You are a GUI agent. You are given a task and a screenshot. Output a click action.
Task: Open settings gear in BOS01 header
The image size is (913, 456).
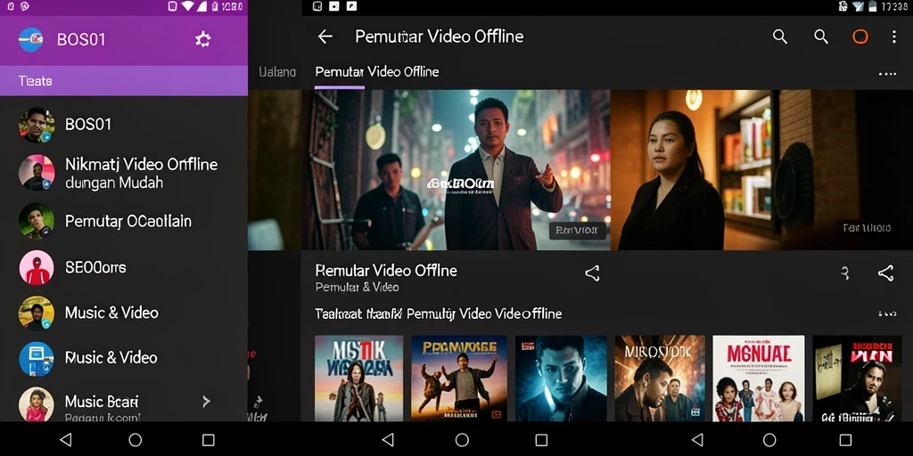pyautogui.click(x=202, y=39)
